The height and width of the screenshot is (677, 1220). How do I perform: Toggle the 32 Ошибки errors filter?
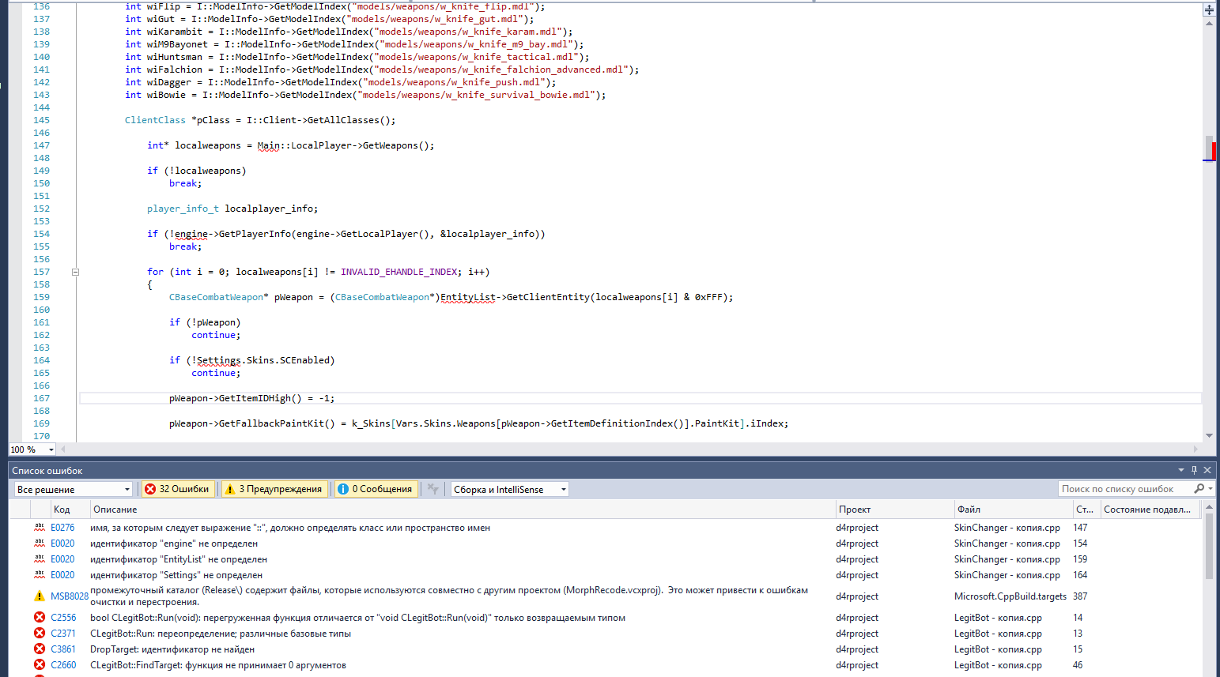(x=177, y=489)
